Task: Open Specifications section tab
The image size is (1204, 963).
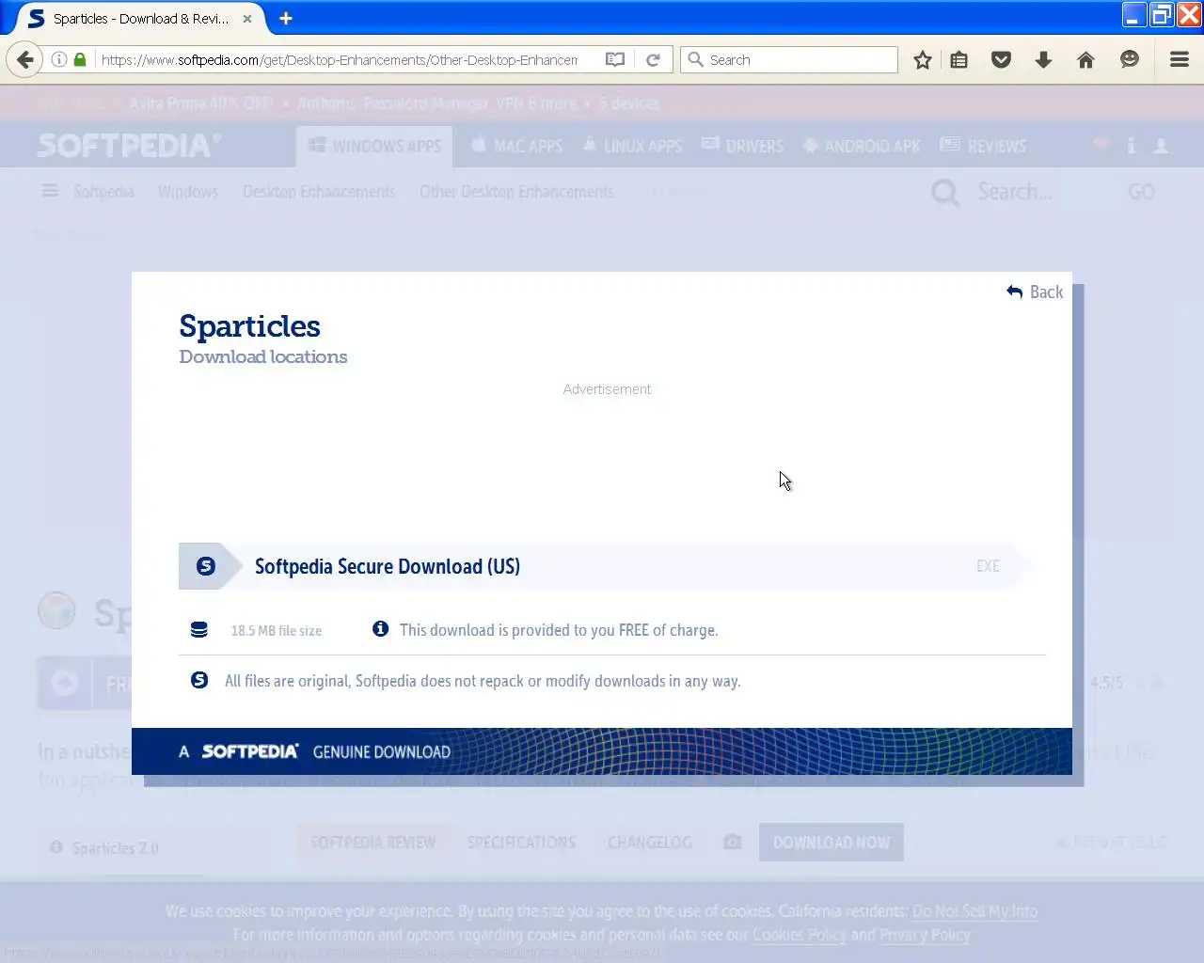Action: click(x=521, y=843)
